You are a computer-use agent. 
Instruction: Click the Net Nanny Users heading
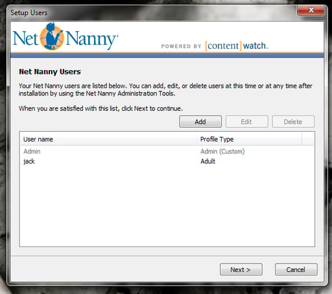click(x=50, y=71)
